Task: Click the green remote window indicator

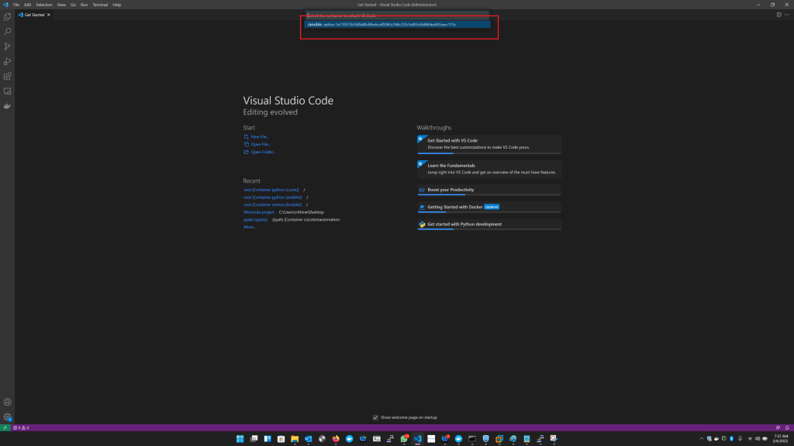Action: click(x=4, y=427)
